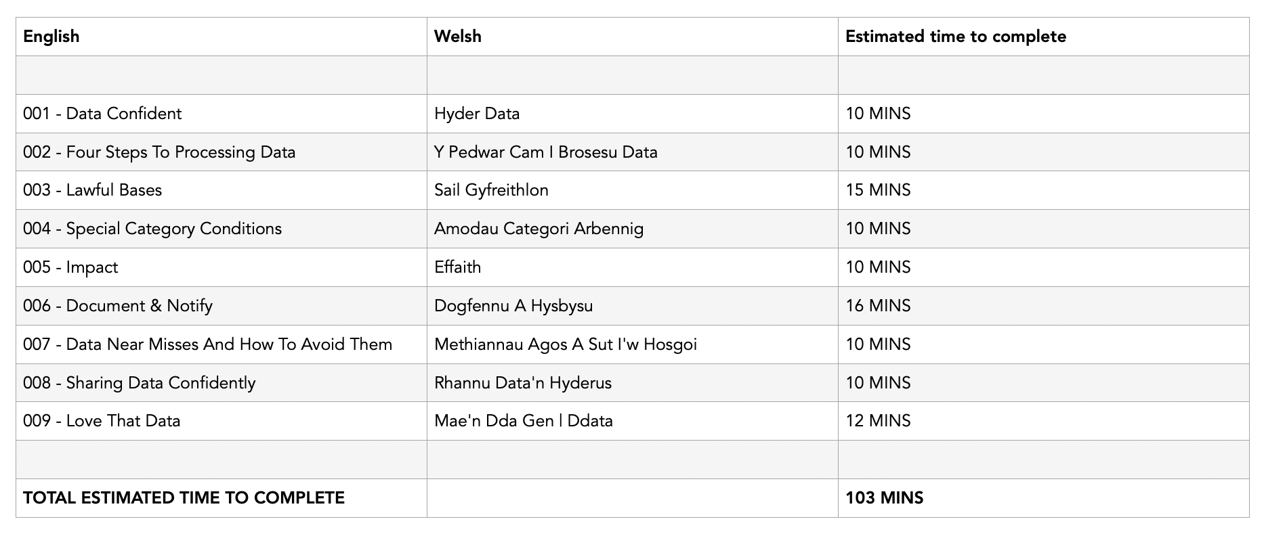The height and width of the screenshot is (536, 1264).
Task: Select the 16 MINS time cell
Action: (x=1044, y=306)
